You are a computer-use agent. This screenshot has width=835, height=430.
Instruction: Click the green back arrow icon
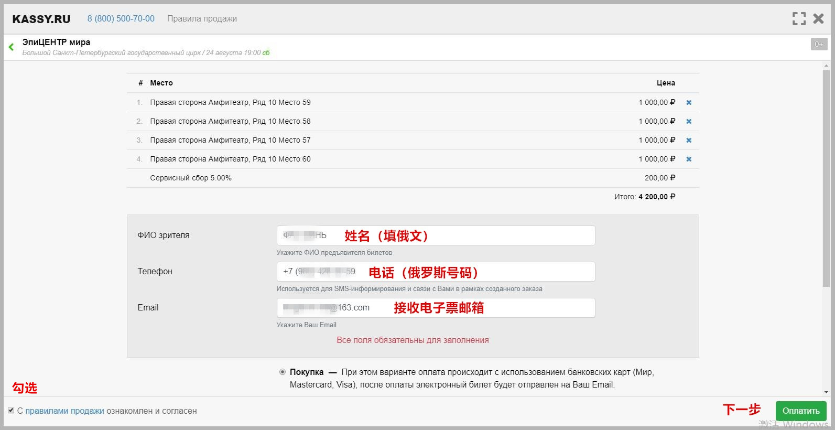point(11,47)
